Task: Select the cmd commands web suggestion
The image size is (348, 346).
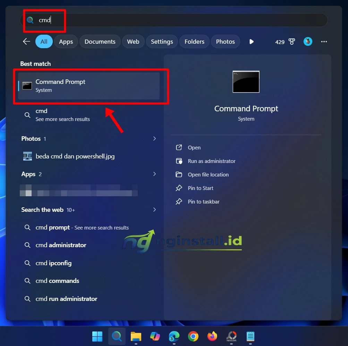Action: click(x=89, y=281)
